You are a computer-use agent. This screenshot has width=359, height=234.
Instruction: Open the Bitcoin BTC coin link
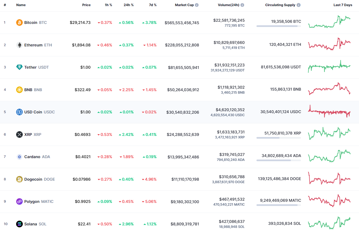31,23
